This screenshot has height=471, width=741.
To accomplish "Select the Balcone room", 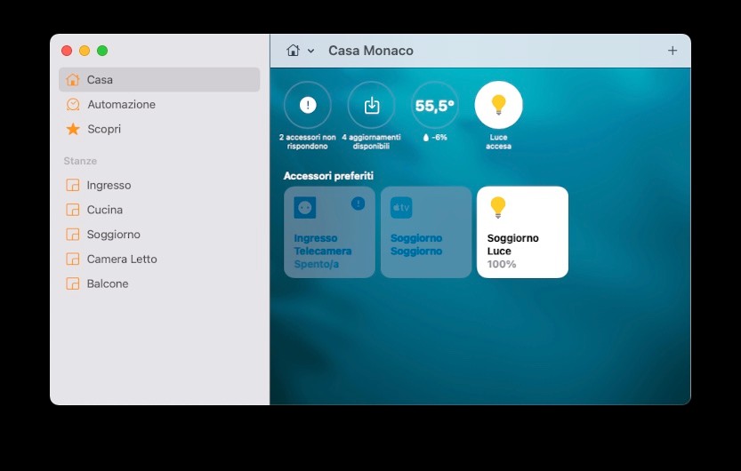I will [x=108, y=283].
